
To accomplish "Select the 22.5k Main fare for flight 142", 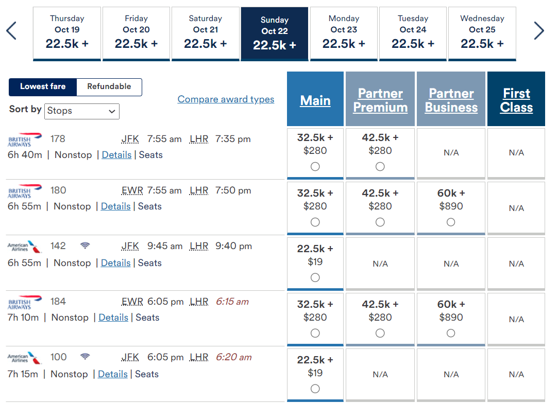I will tap(315, 277).
